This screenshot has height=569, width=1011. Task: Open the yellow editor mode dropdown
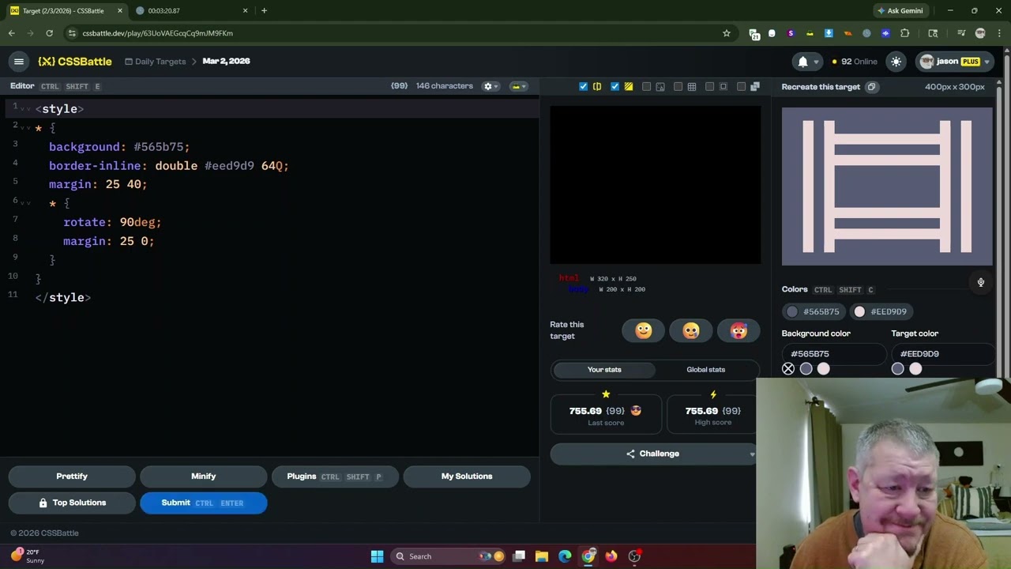(518, 86)
